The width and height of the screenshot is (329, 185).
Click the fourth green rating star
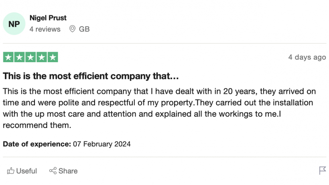pos(42,57)
